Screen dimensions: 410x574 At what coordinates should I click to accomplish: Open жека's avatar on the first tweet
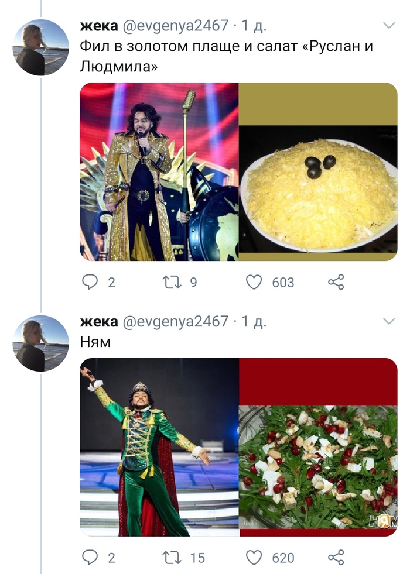41,47
